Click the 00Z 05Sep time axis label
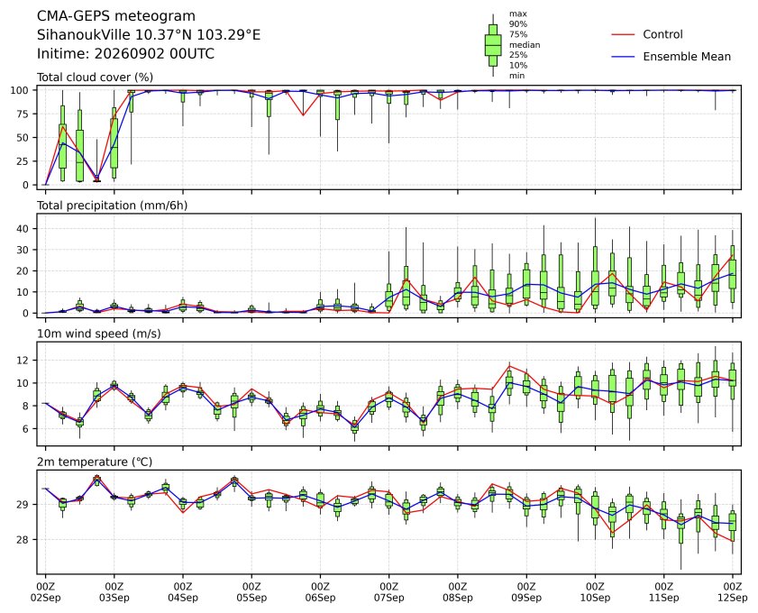The height and width of the screenshot is (613, 758). (x=251, y=591)
